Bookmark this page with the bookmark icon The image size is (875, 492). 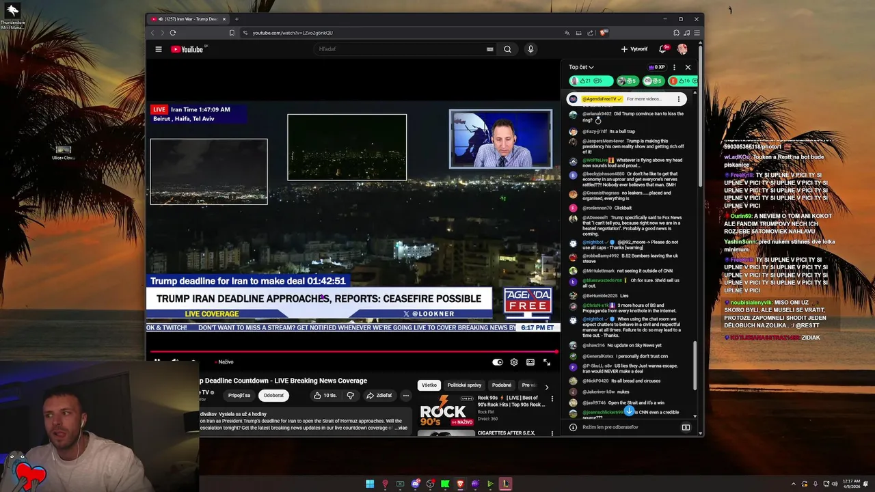tap(232, 33)
